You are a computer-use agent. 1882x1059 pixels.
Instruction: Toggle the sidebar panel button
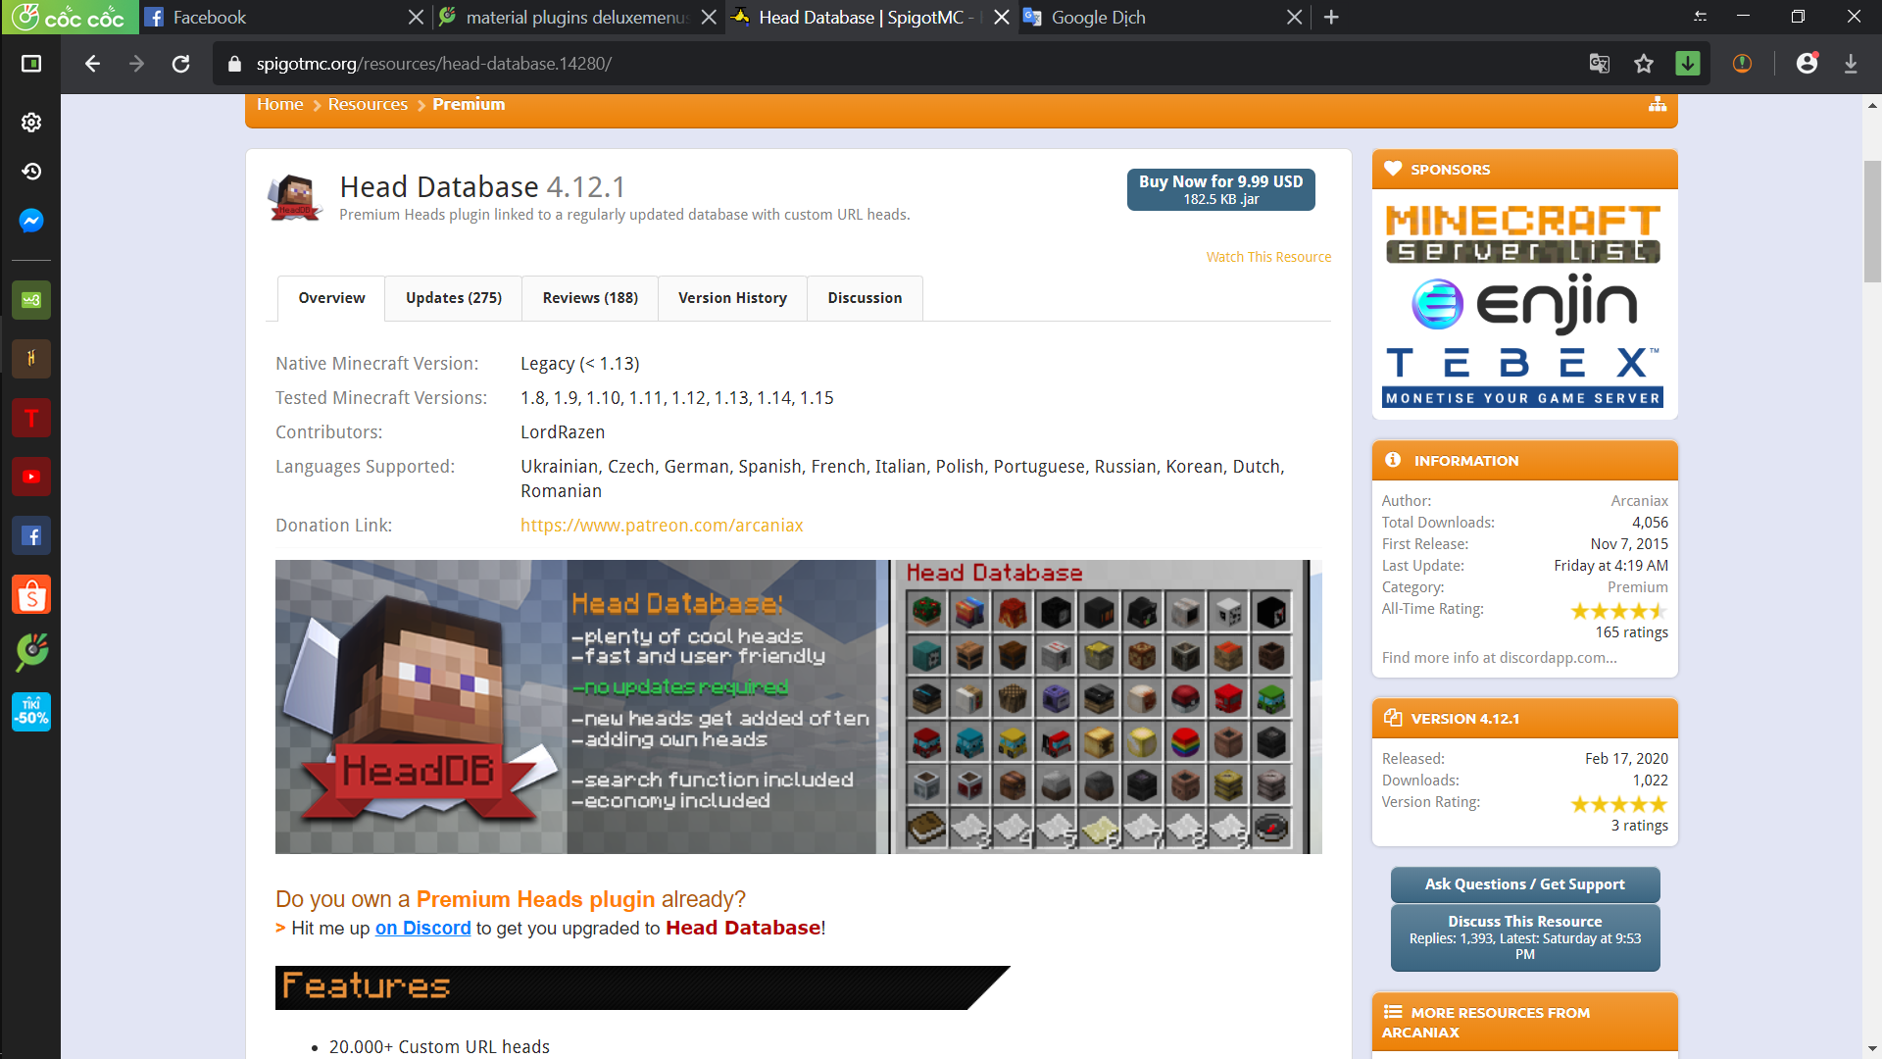(31, 64)
